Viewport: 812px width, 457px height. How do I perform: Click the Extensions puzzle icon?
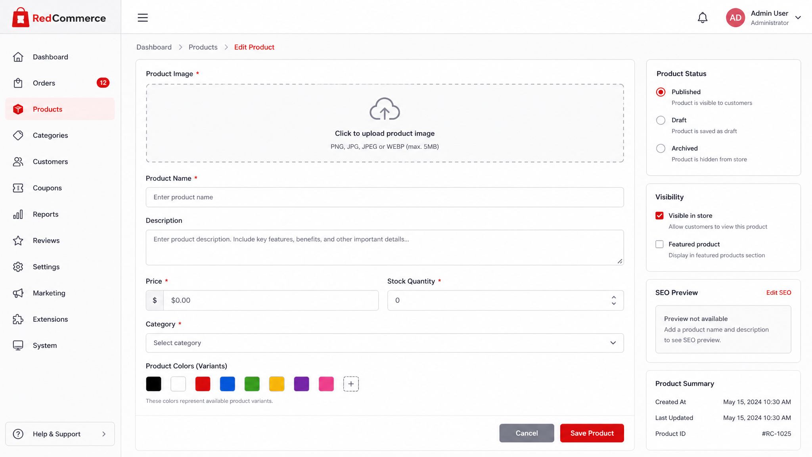coord(18,319)
